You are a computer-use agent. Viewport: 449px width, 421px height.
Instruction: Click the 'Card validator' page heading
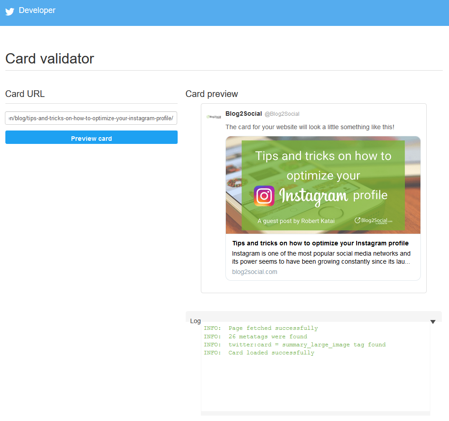point(50,59)
